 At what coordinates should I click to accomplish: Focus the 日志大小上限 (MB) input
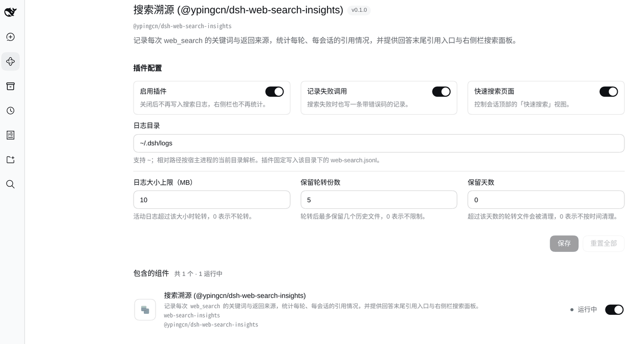pyautogui.click(x=212, y=200)
